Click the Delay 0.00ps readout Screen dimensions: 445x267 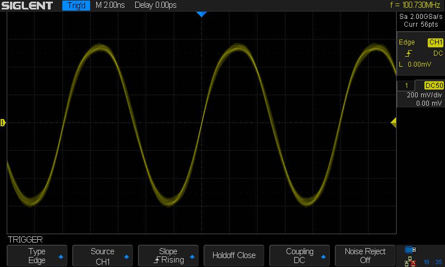tap(156, 5)
